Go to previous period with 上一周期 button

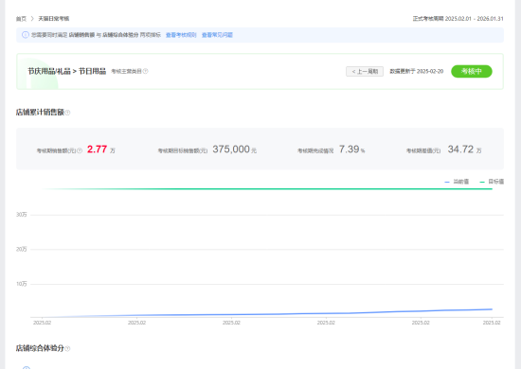[x=365, y=71]
